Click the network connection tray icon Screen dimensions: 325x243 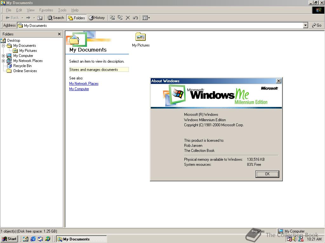301,239
